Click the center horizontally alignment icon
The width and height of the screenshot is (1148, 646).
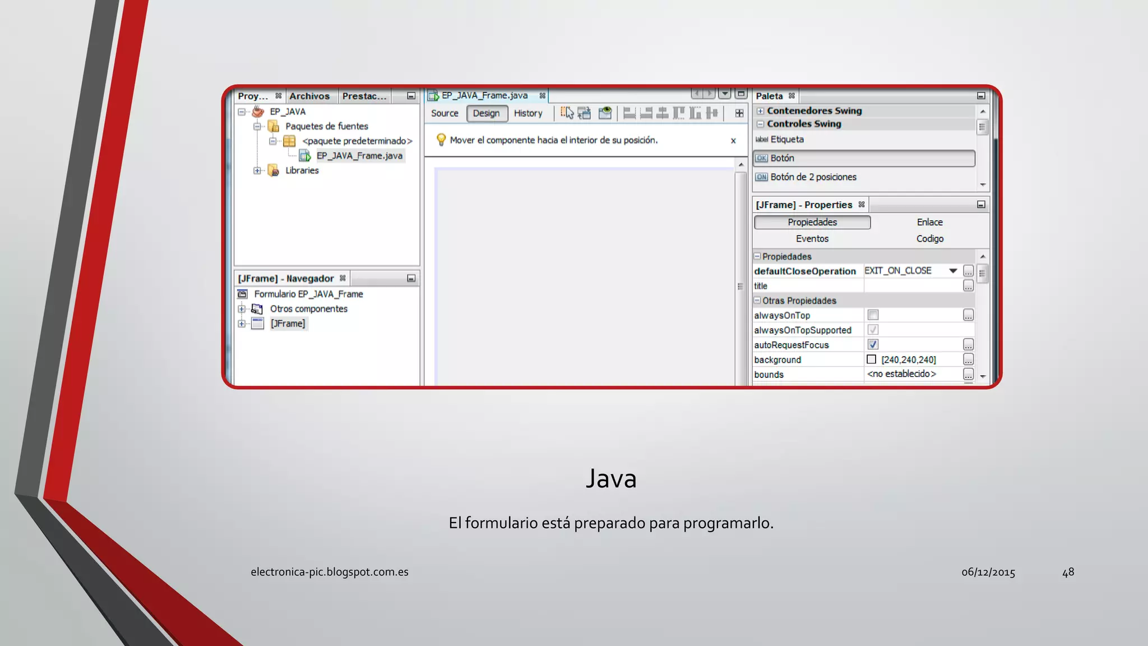click(x=663, y=113)
